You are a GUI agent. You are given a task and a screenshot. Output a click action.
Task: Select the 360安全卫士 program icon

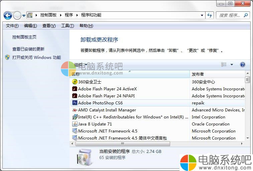click(x=75, y=82)
